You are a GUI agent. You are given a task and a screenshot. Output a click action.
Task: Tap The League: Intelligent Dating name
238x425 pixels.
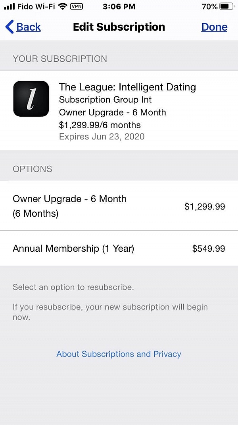[127, 87]
